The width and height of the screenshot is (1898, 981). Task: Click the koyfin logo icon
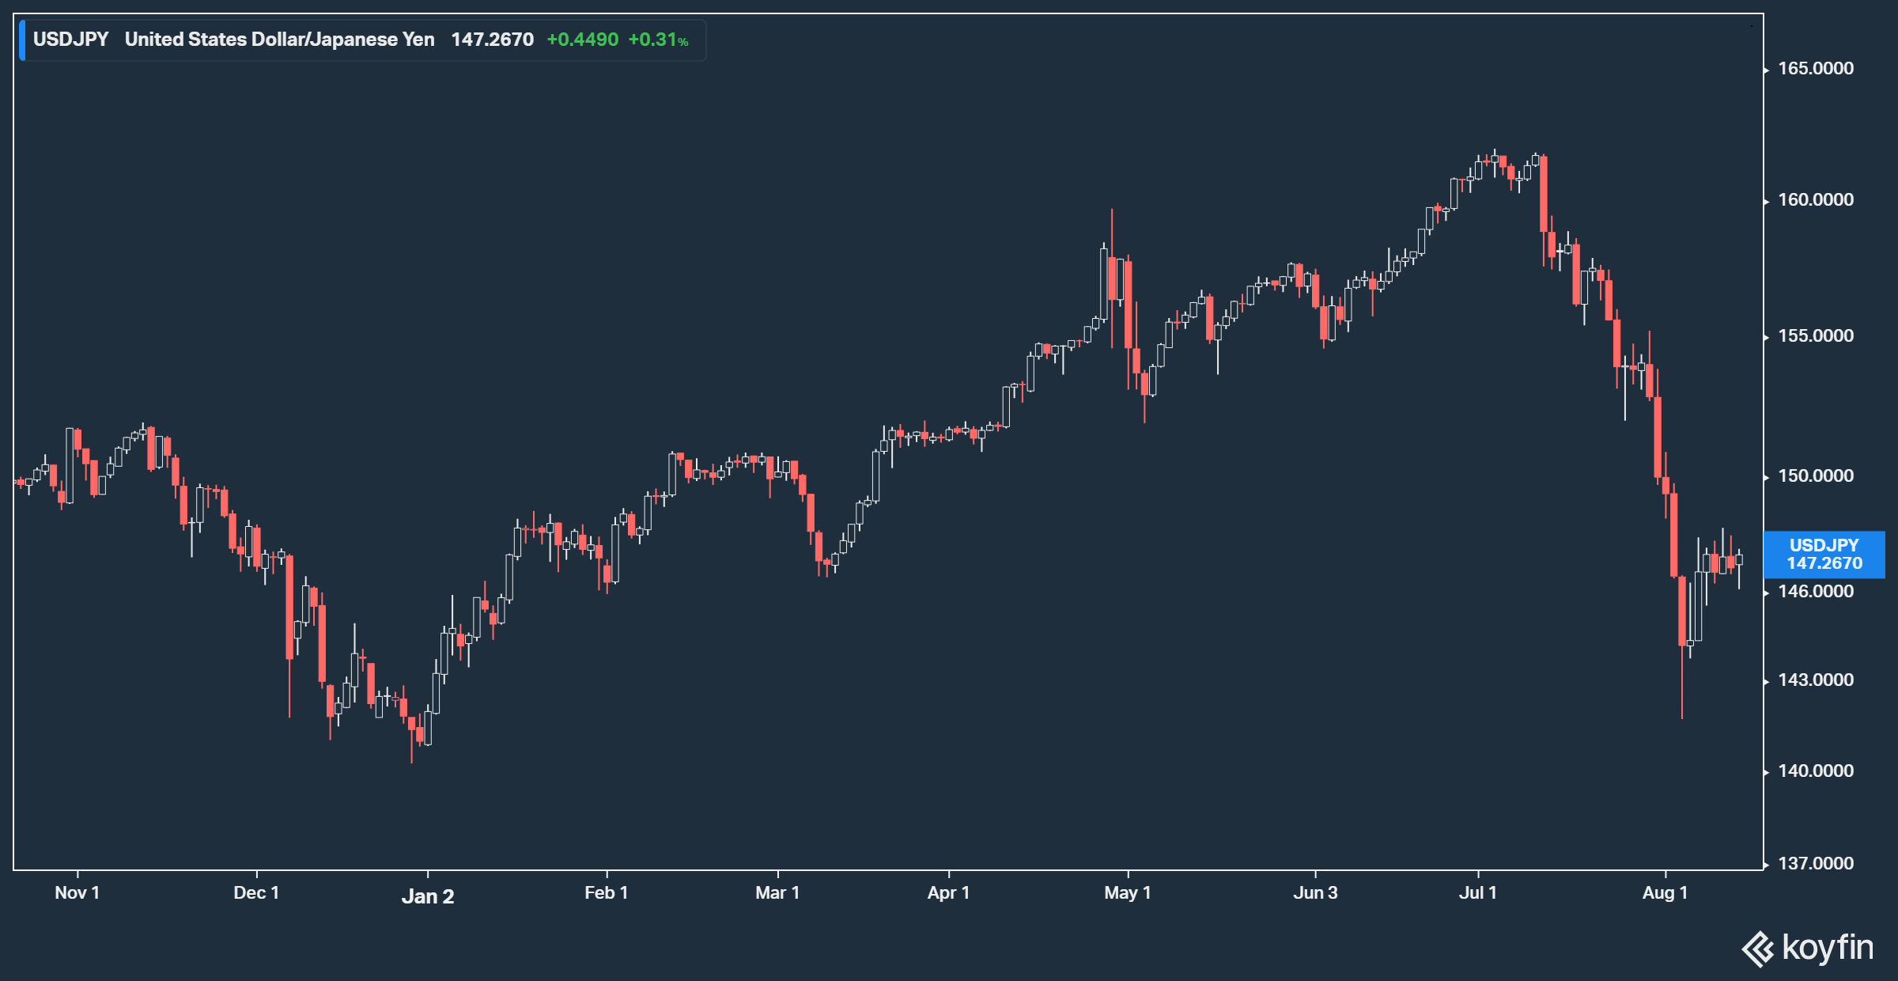(1758, 949)
